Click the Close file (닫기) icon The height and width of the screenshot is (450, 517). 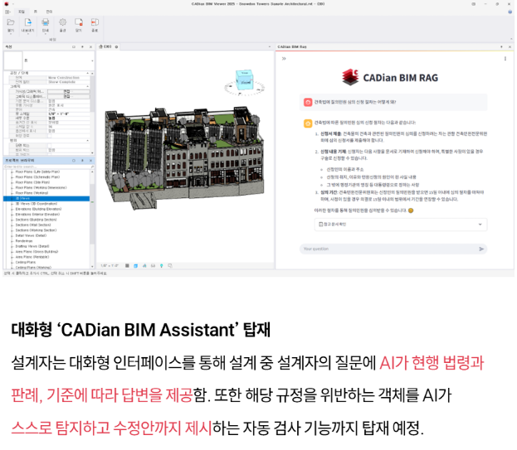(78, 23)
